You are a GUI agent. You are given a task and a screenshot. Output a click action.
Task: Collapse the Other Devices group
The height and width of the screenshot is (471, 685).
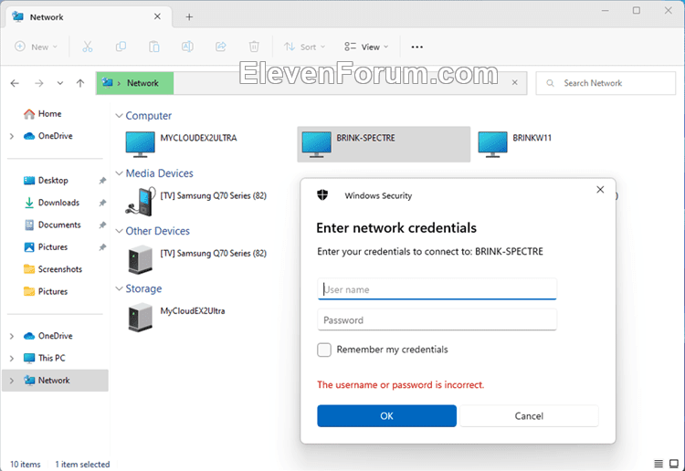point(119,231)
